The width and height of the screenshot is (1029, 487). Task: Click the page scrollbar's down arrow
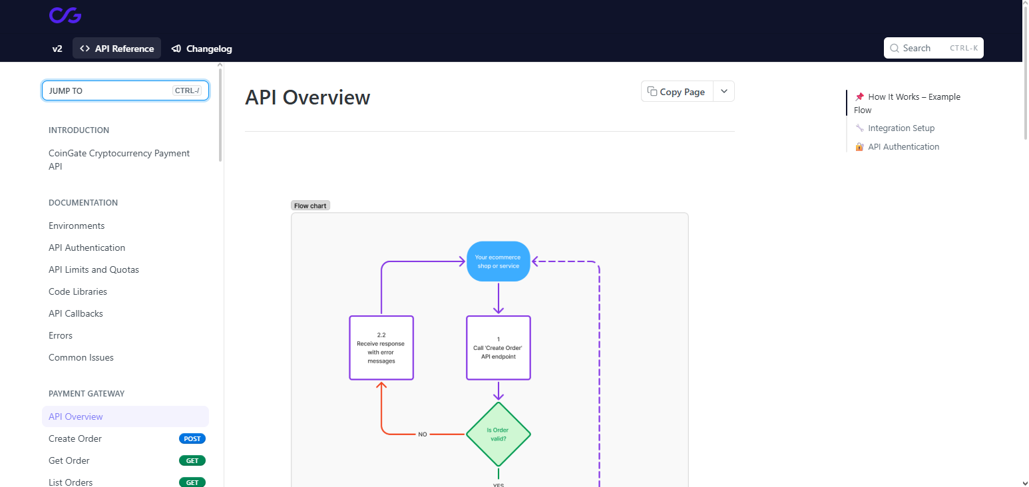pos(1025,482)
